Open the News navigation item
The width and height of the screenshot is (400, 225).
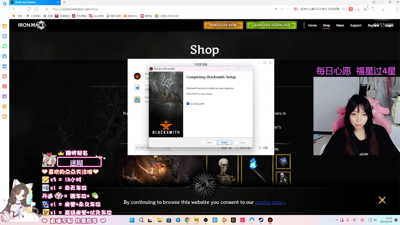[340, 25]
